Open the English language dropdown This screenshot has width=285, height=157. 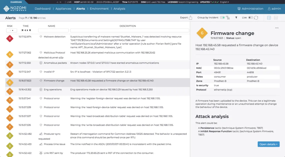pyautogui.click(x=224, y=2)
